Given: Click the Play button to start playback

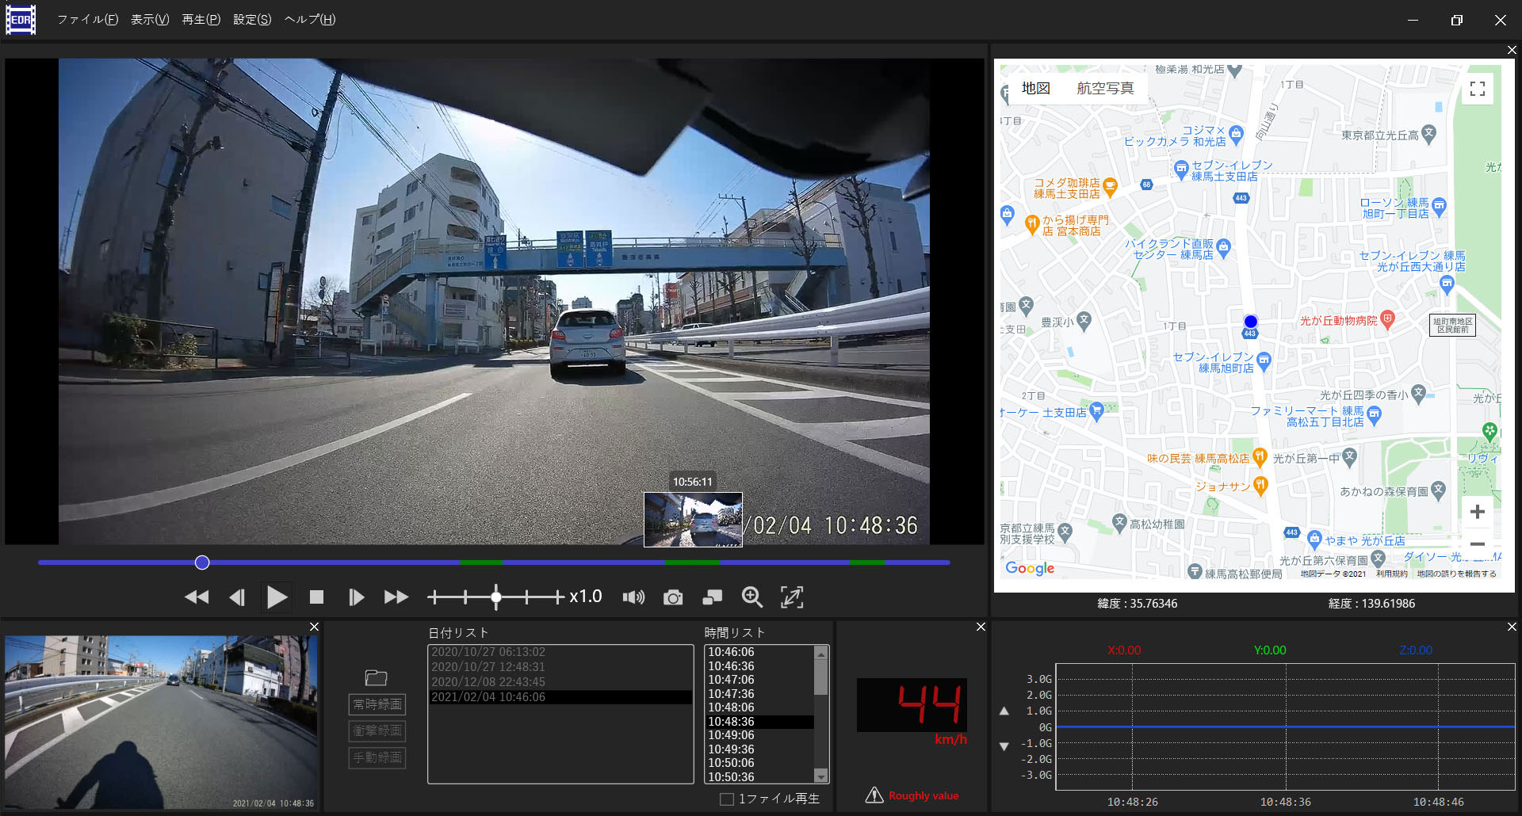Looking at the screenshot, I should tap(277, 597).
